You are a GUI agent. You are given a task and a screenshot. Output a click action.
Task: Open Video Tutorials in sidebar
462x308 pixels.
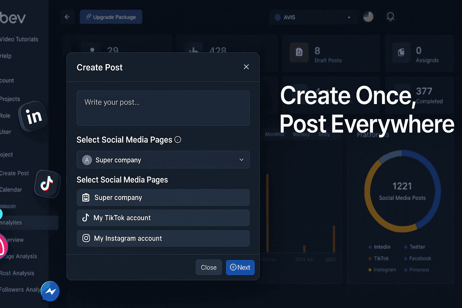click(x=19, y=39)
